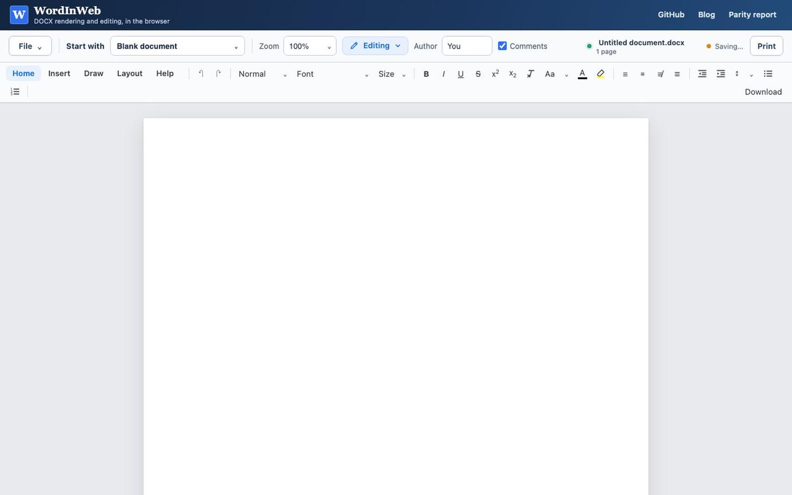
Task: Pick the yellow highlight color
Action: (601, 74)
